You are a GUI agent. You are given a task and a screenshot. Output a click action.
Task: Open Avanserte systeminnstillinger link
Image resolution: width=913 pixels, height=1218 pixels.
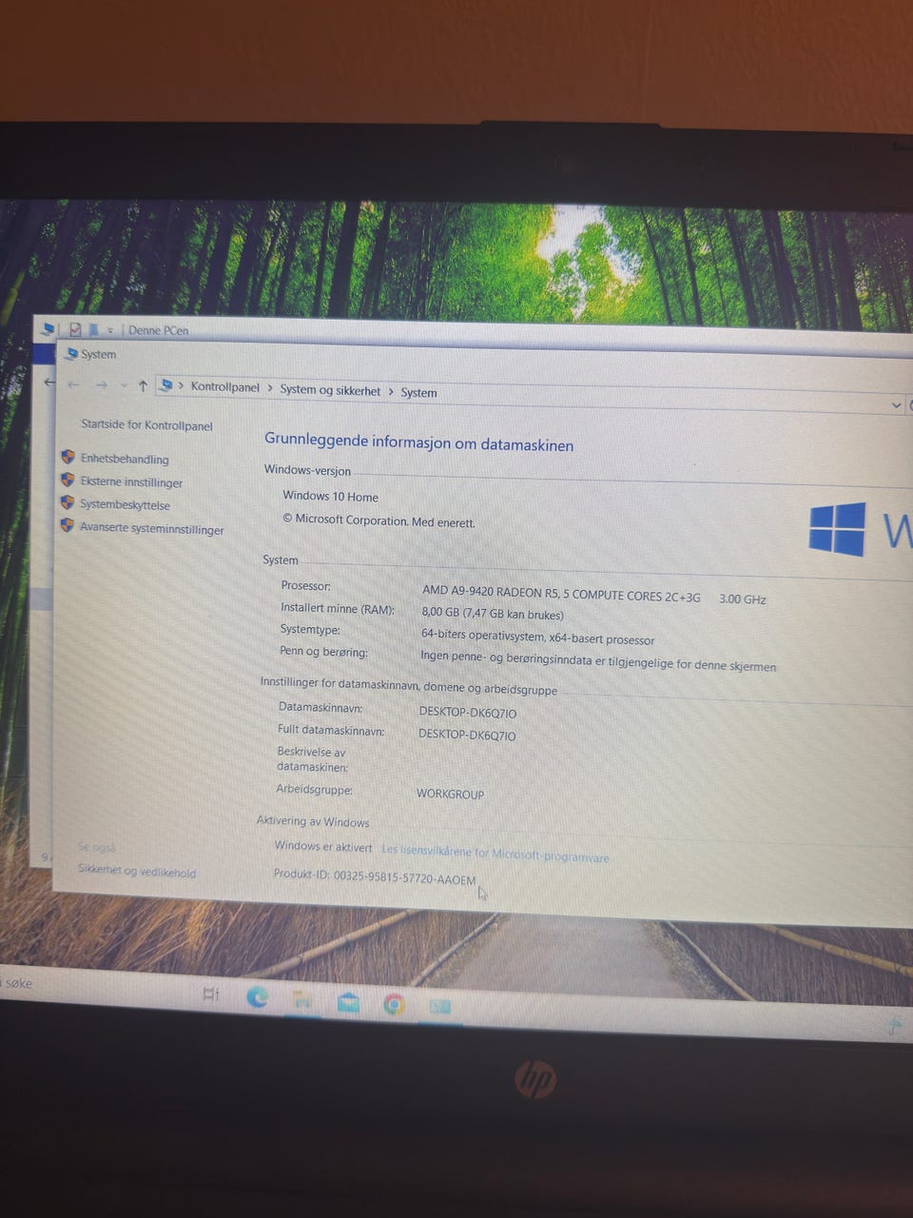pos(152,529)
